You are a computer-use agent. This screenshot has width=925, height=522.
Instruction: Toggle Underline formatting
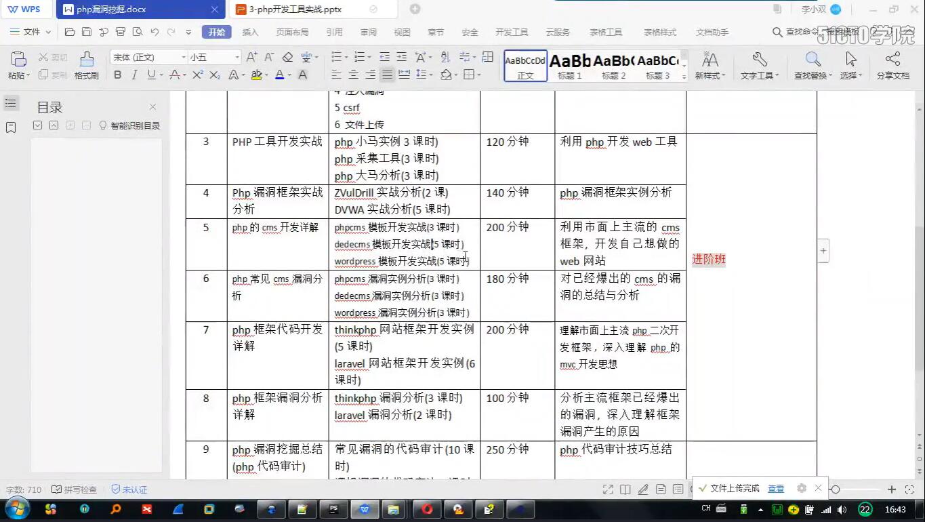pyautogui.click(x=150, y=75)
